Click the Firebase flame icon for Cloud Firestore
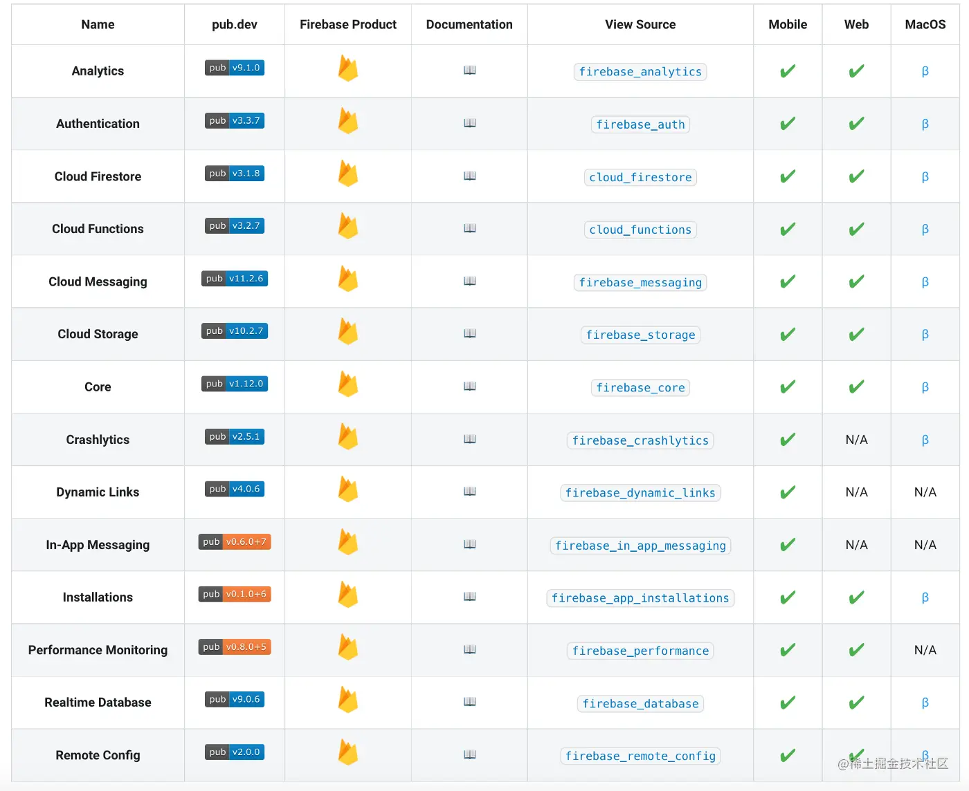 (x=348, y=174)
